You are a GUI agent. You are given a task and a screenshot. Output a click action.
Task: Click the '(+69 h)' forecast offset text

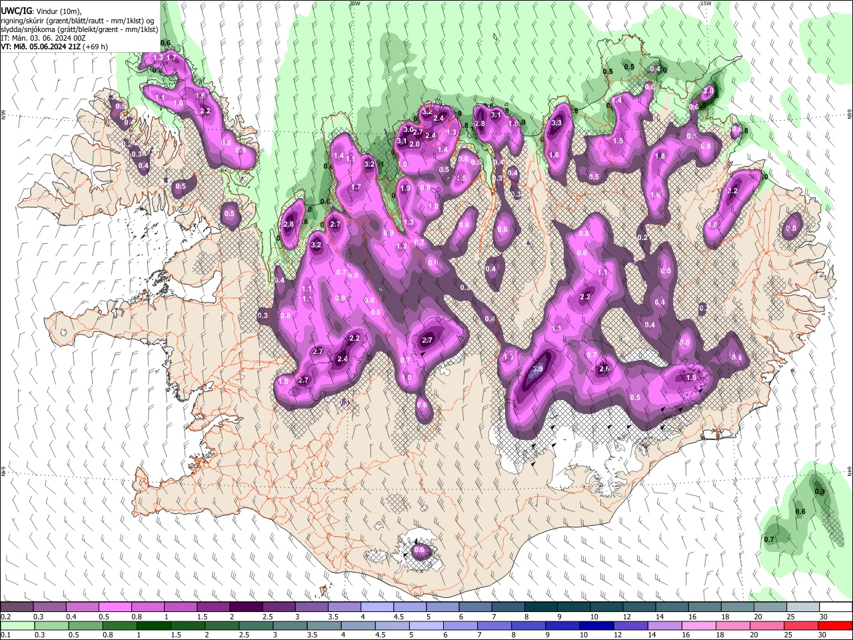(95, 47)
